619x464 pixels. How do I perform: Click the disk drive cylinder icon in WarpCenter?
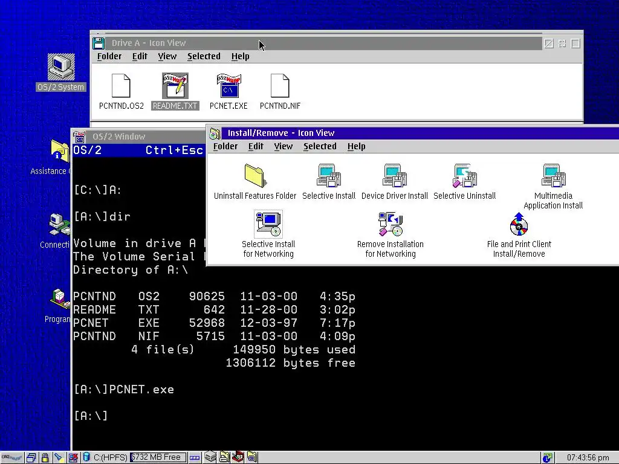[x=86, y=457]
